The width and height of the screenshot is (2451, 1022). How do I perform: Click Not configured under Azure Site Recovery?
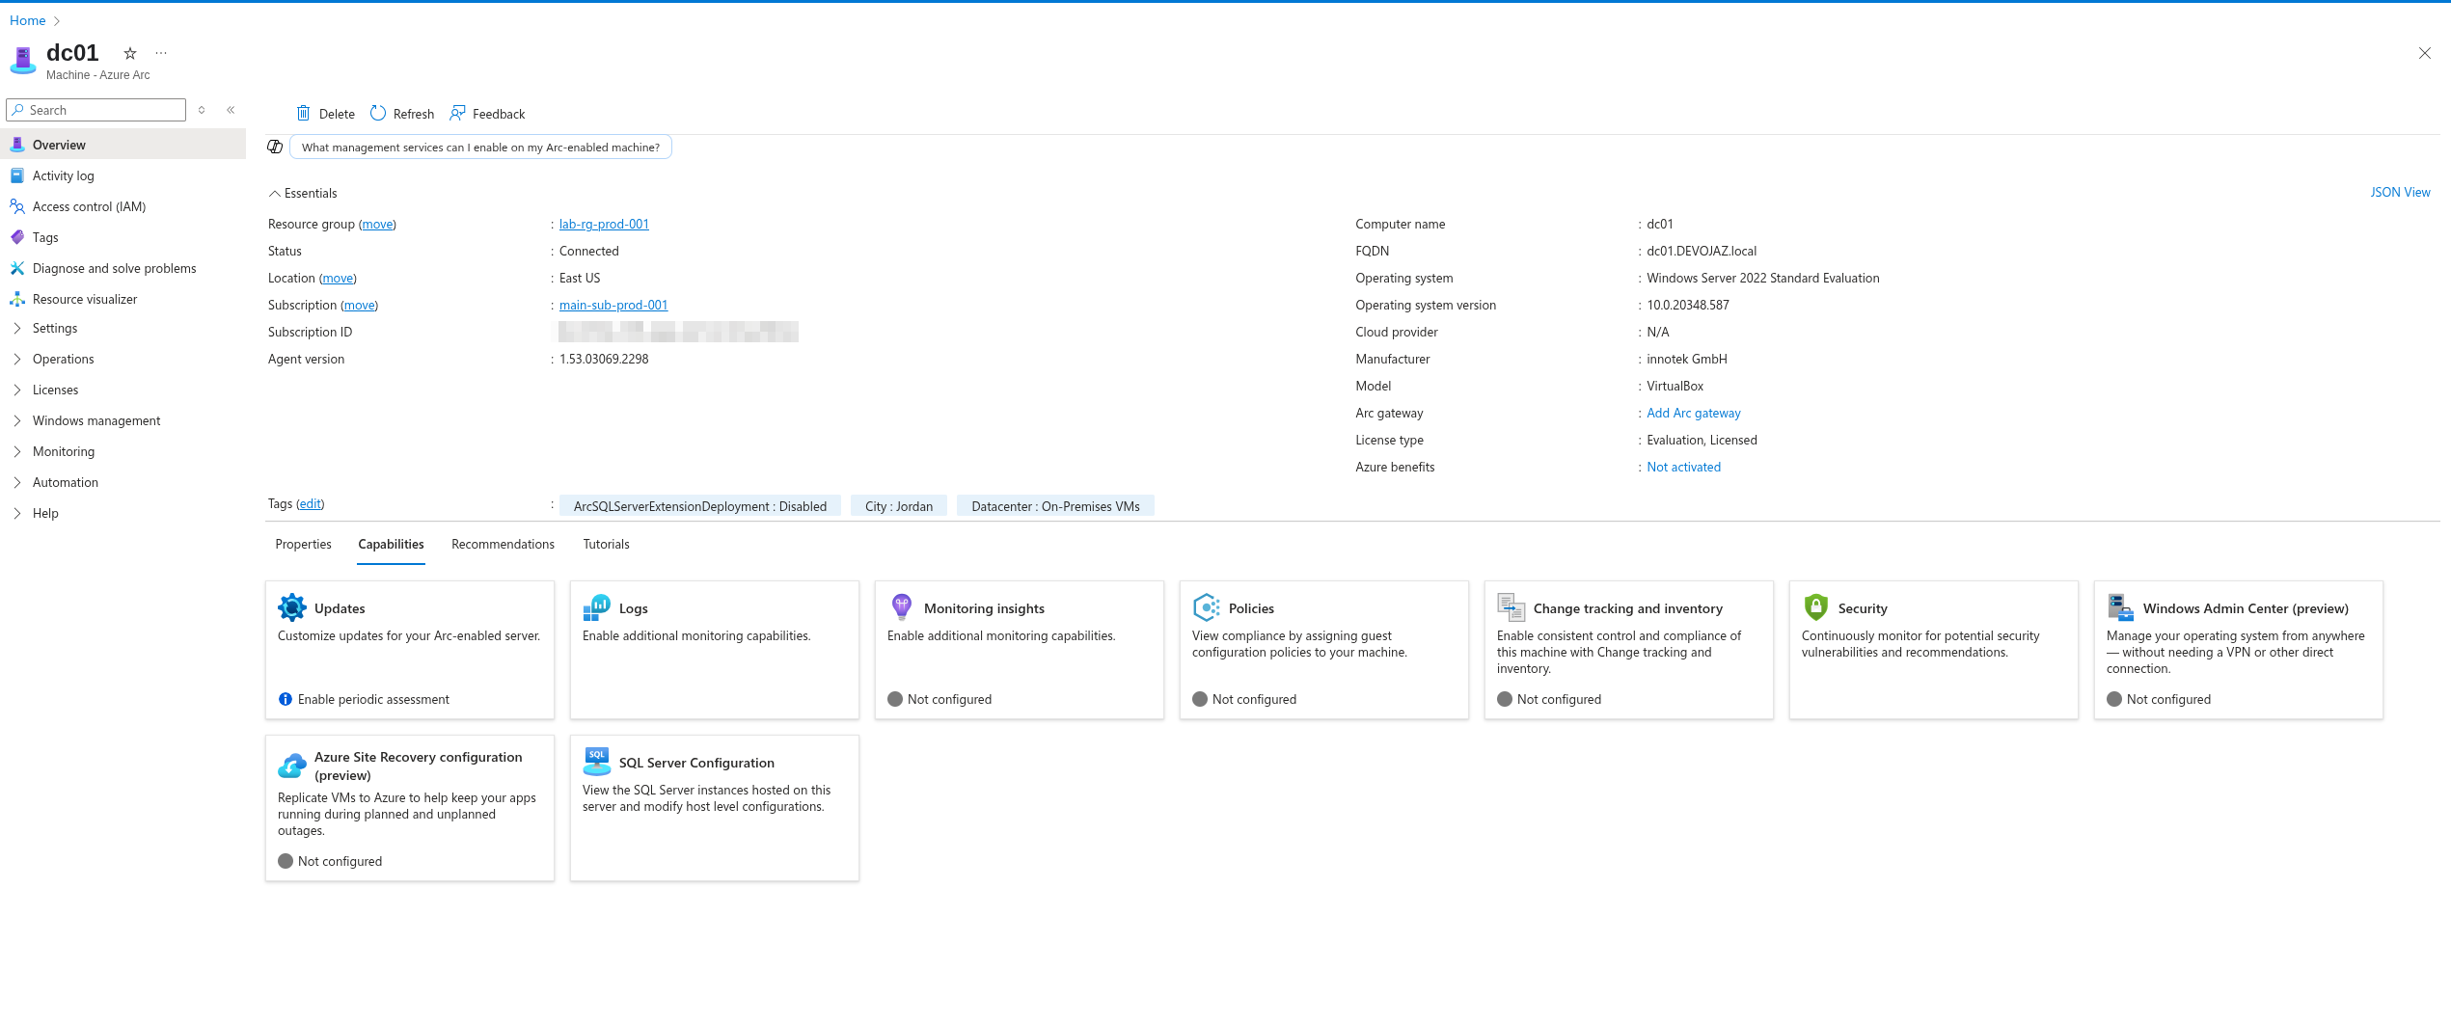coord(340,861)
